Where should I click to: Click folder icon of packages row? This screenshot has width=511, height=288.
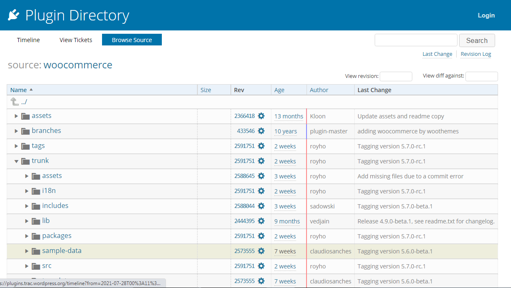click(x=36, y=236)
